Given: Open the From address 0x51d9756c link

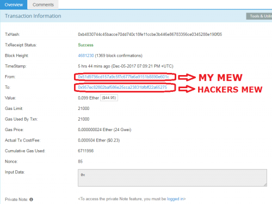Looking at the screenshot, I should [x=123, y=77].
